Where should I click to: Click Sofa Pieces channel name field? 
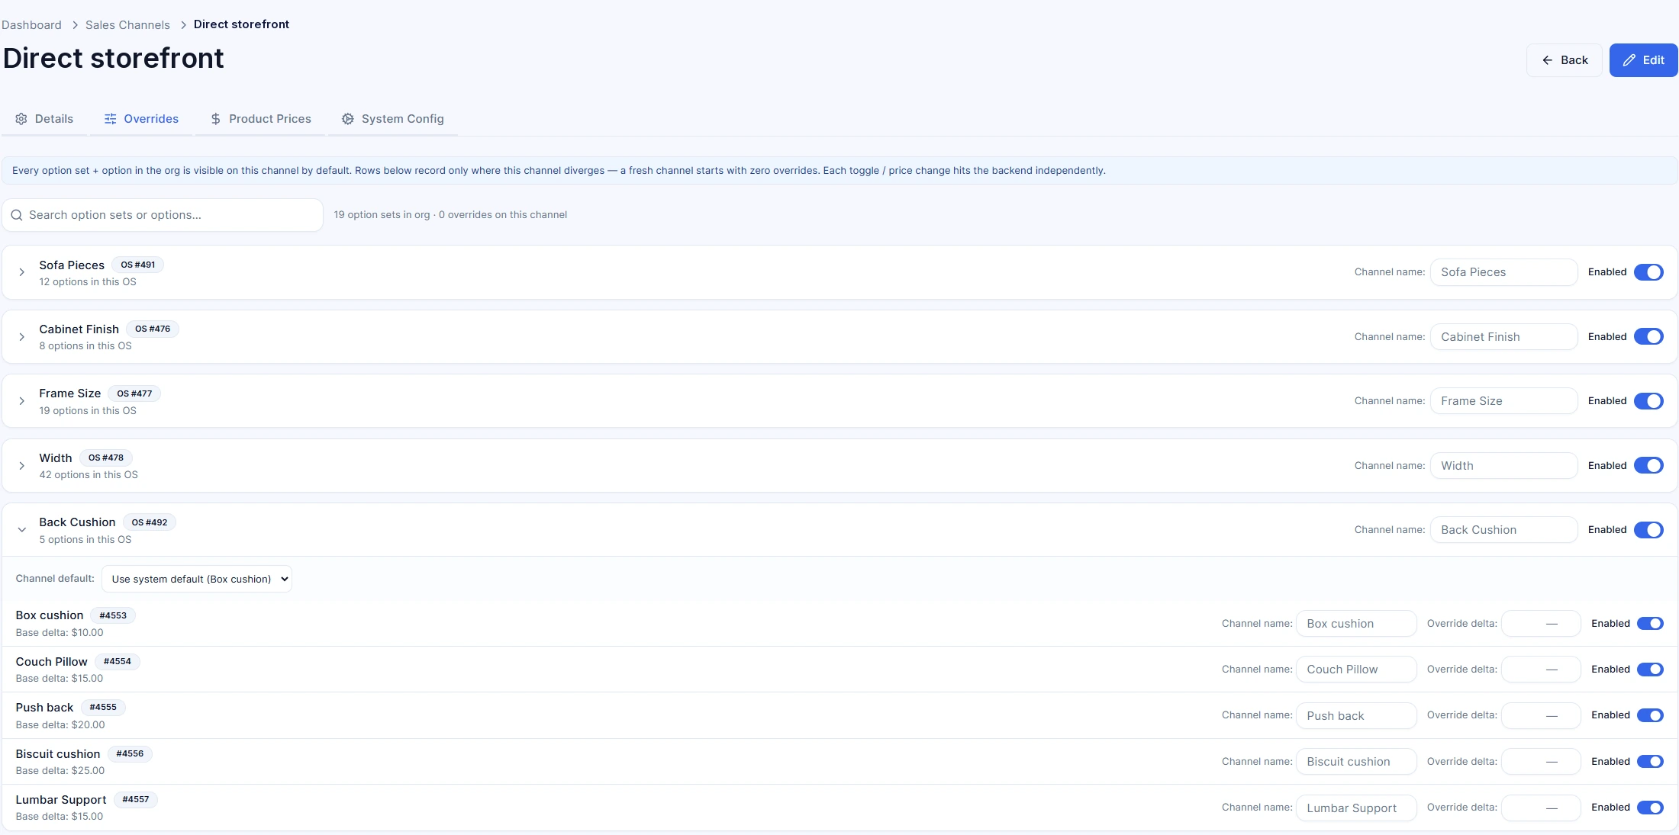(1503, 272)
